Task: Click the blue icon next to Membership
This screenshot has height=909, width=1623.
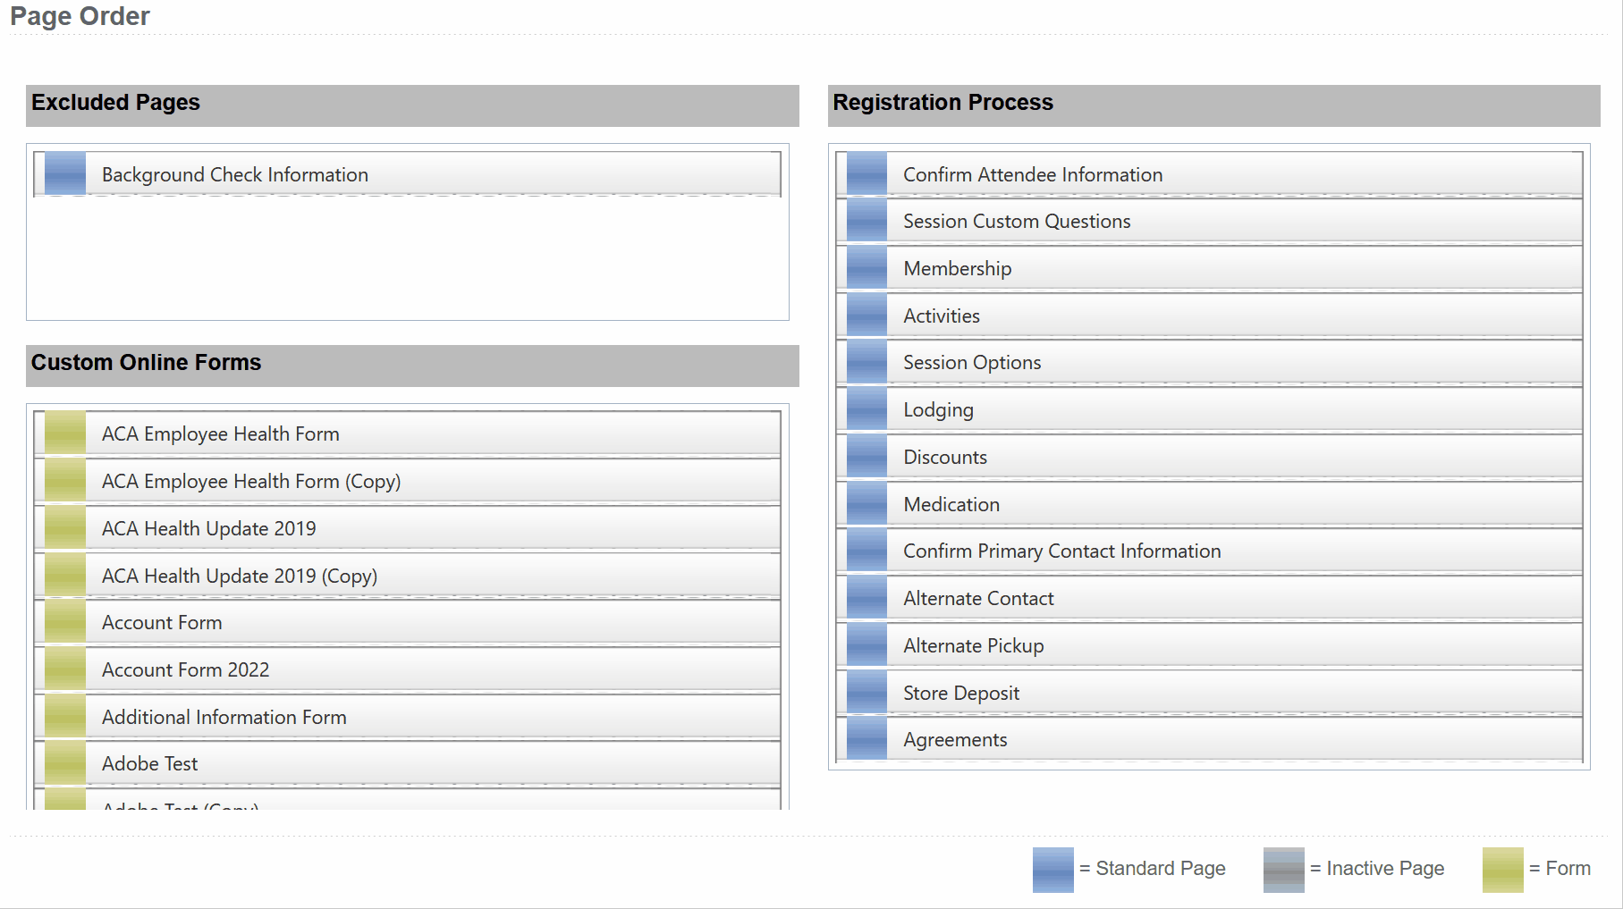Action: pyautogui.click(x=866, y=268)
